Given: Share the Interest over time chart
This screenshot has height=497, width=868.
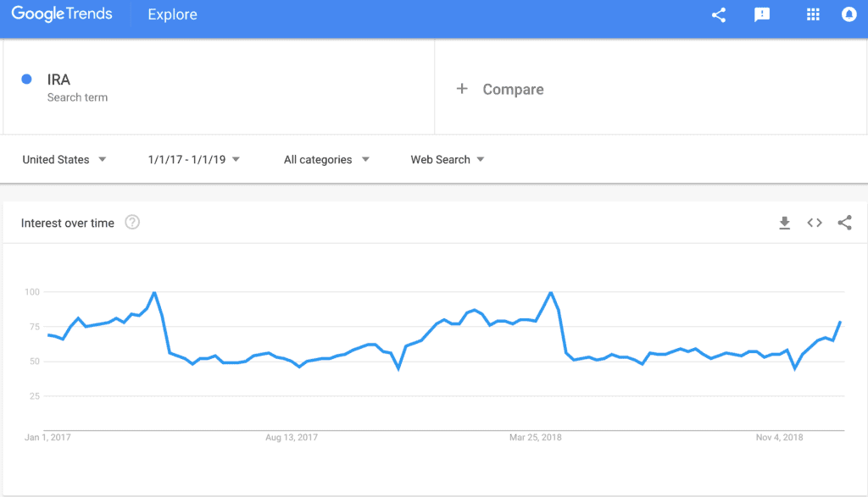Looking at the screenshot, I should tap(844, 223).
